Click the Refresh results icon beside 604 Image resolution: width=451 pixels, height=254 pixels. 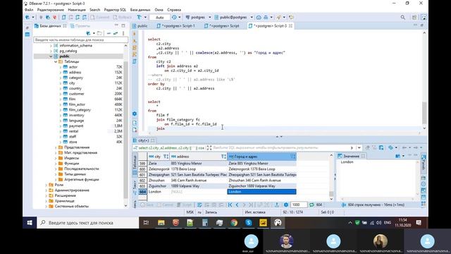pos(311,205)
